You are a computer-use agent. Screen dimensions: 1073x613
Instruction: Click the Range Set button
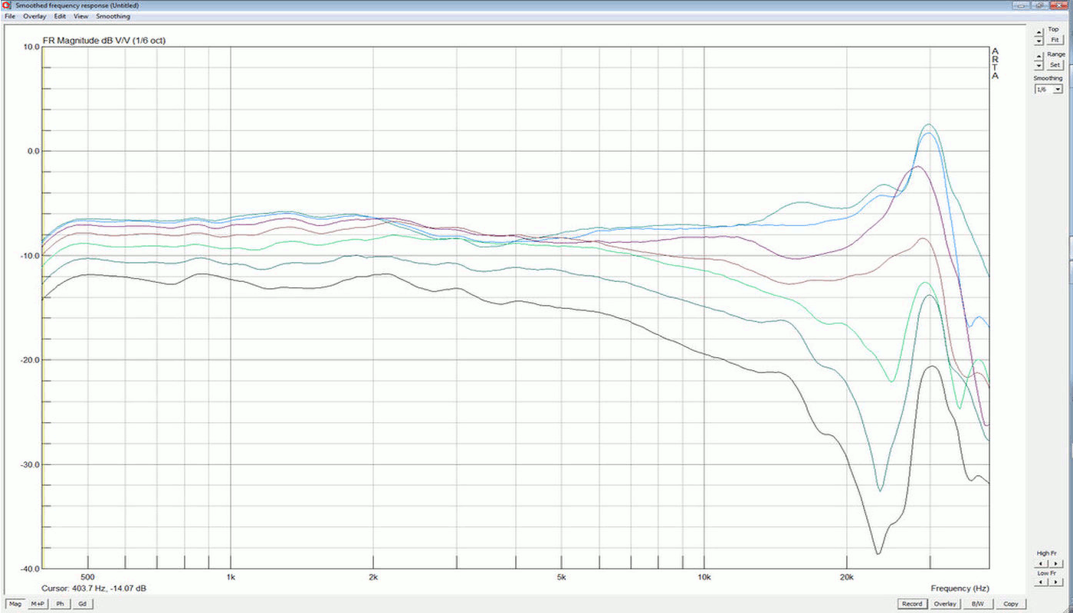(x=1055, y=64)
